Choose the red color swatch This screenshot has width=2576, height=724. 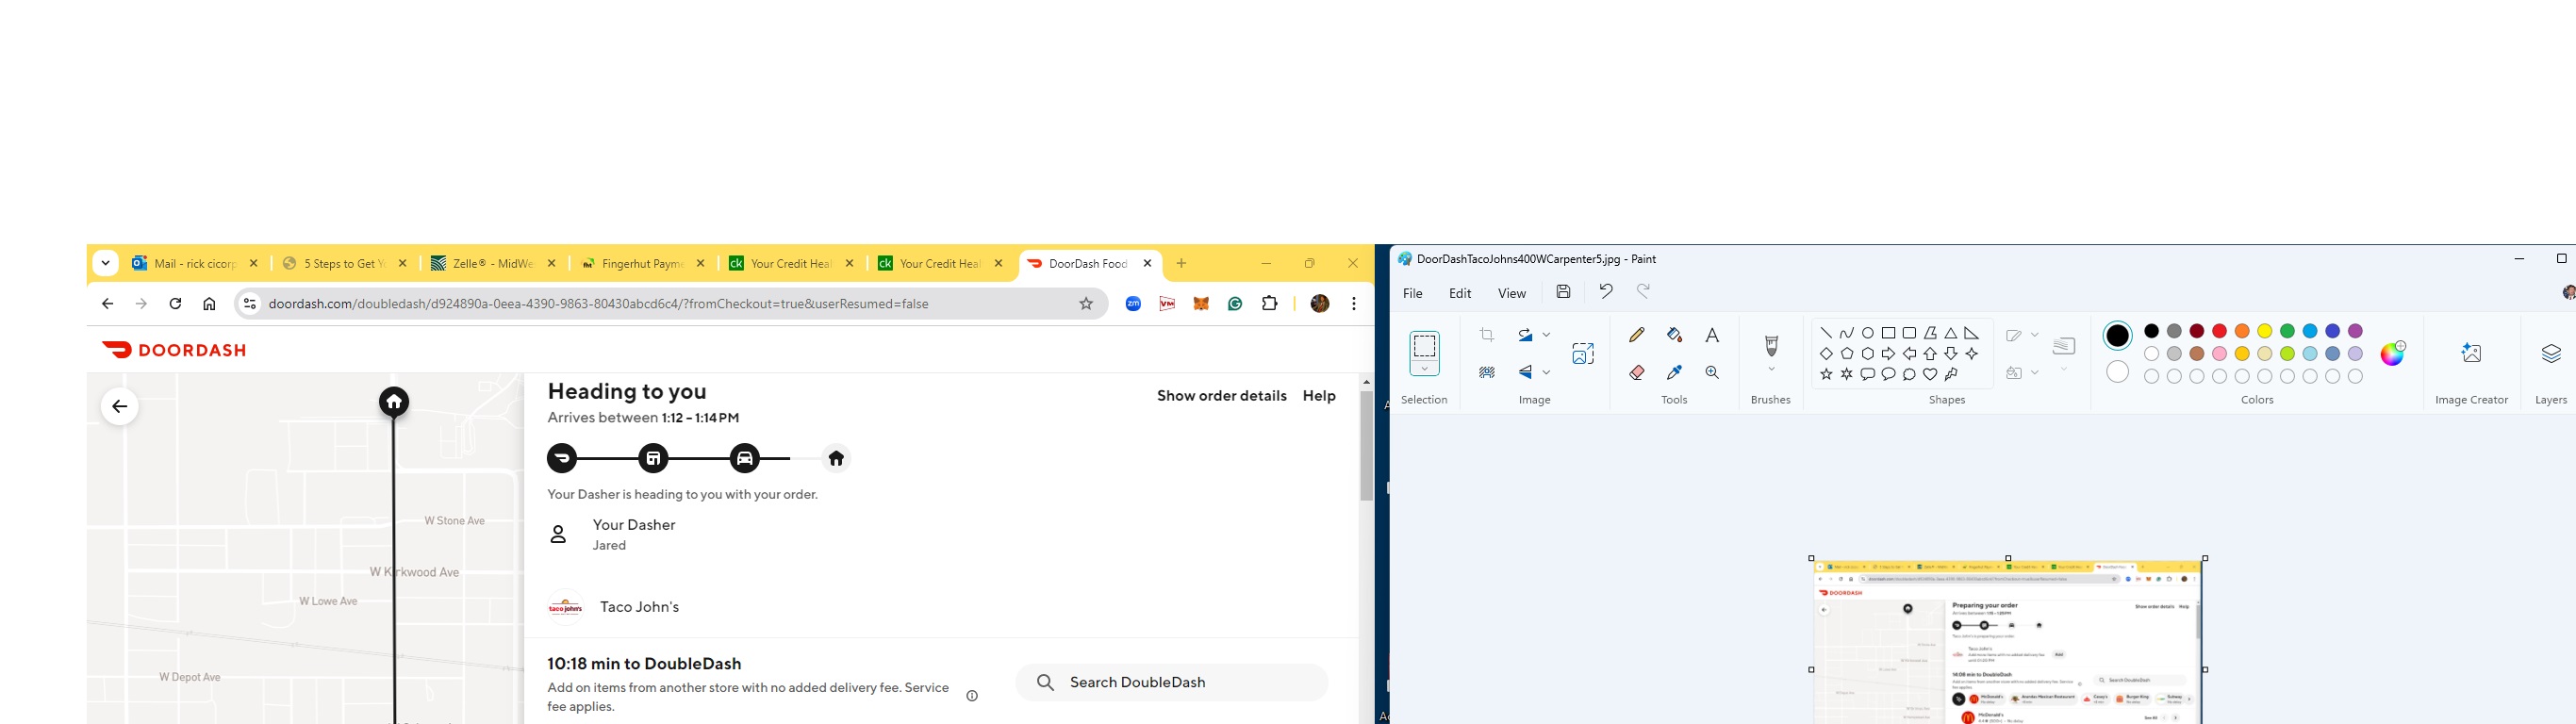click(x=2219, y=331)
